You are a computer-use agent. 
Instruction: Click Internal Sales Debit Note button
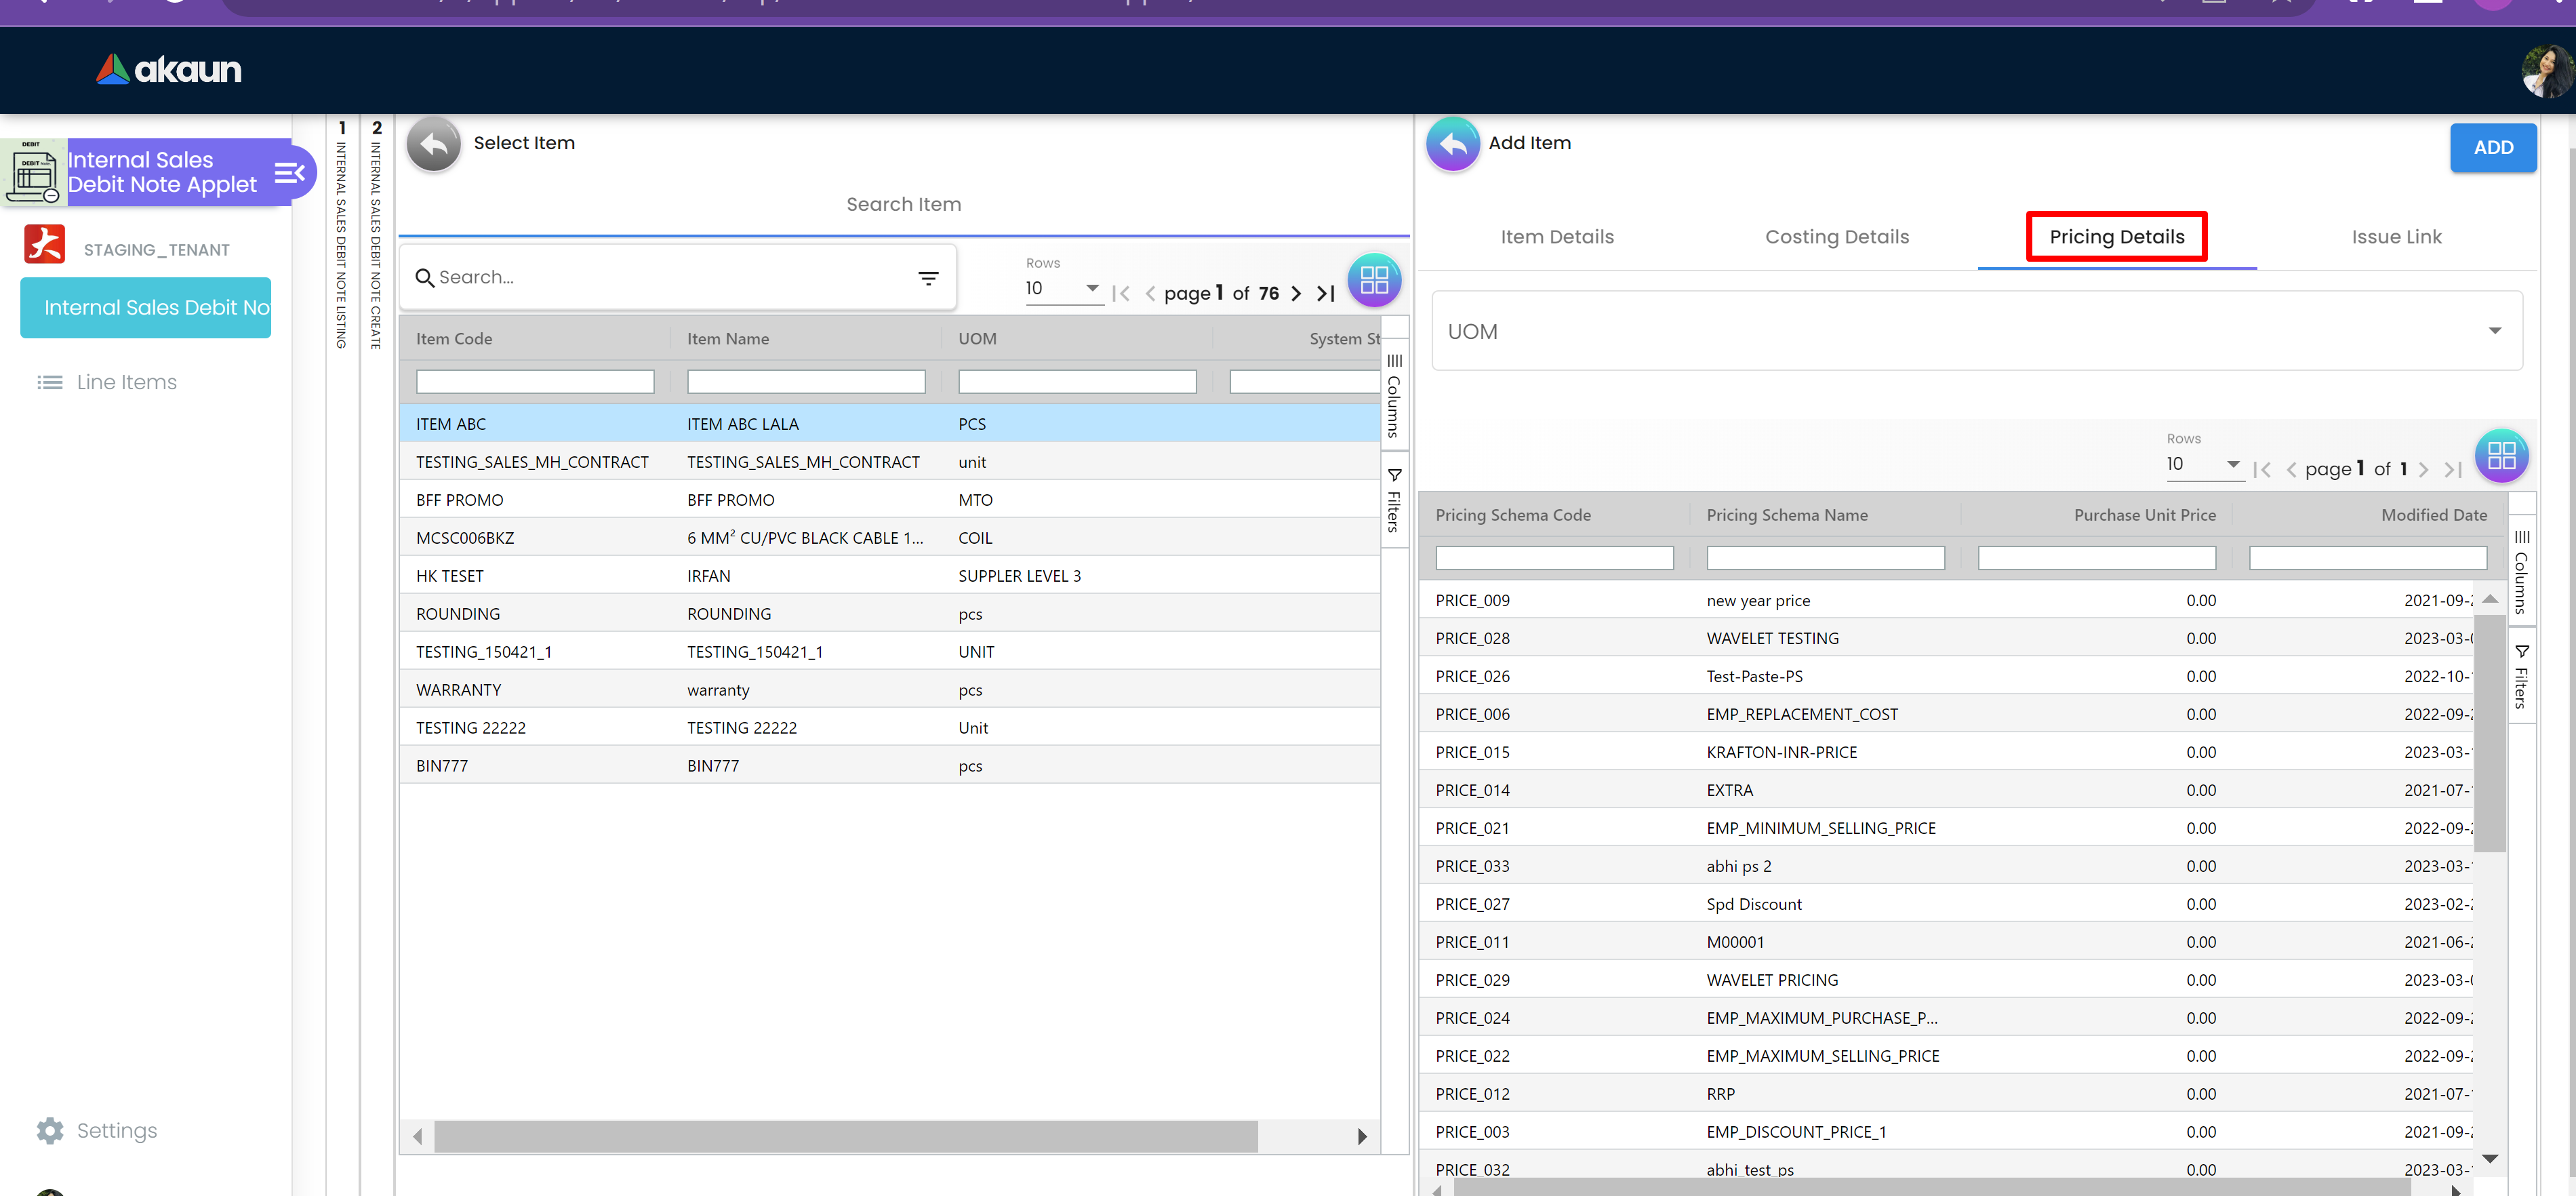pyautogui.click(x=146, y=308)
